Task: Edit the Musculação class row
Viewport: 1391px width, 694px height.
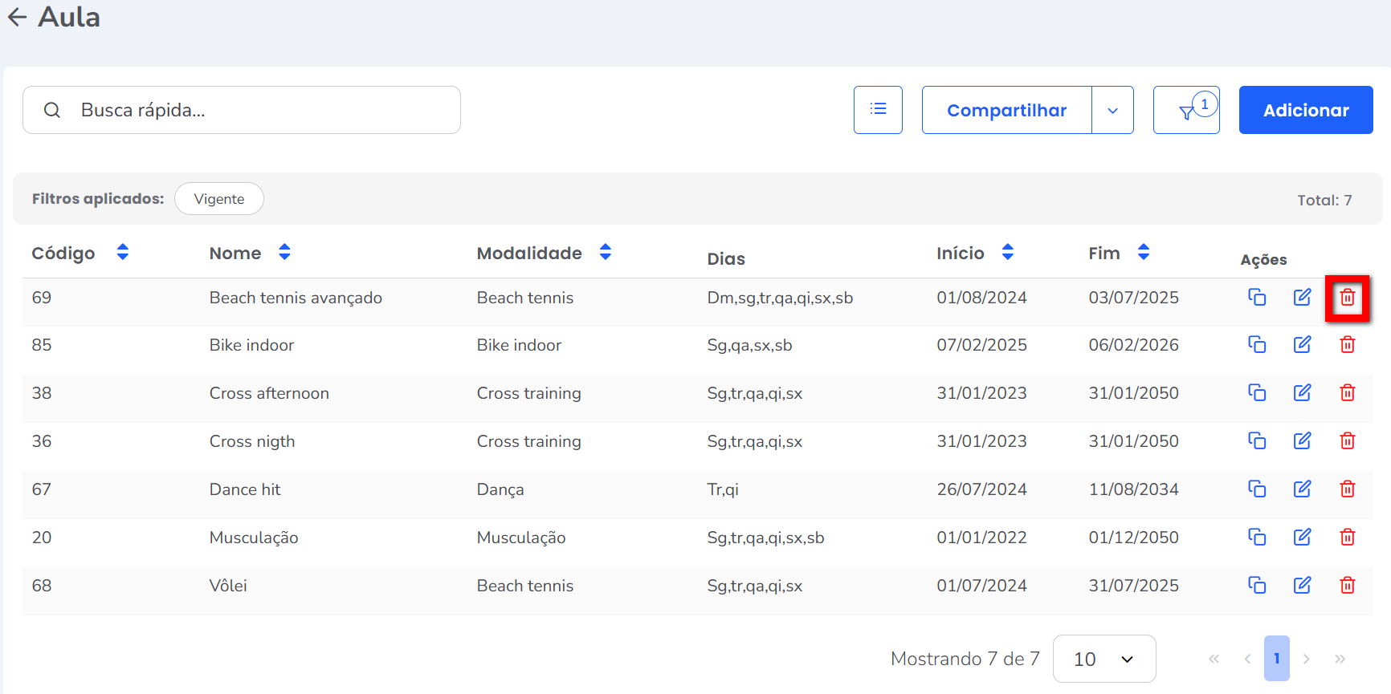Action: pos(1302,537)
